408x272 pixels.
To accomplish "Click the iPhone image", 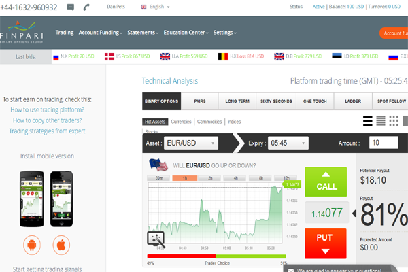I will coord(62,199).
